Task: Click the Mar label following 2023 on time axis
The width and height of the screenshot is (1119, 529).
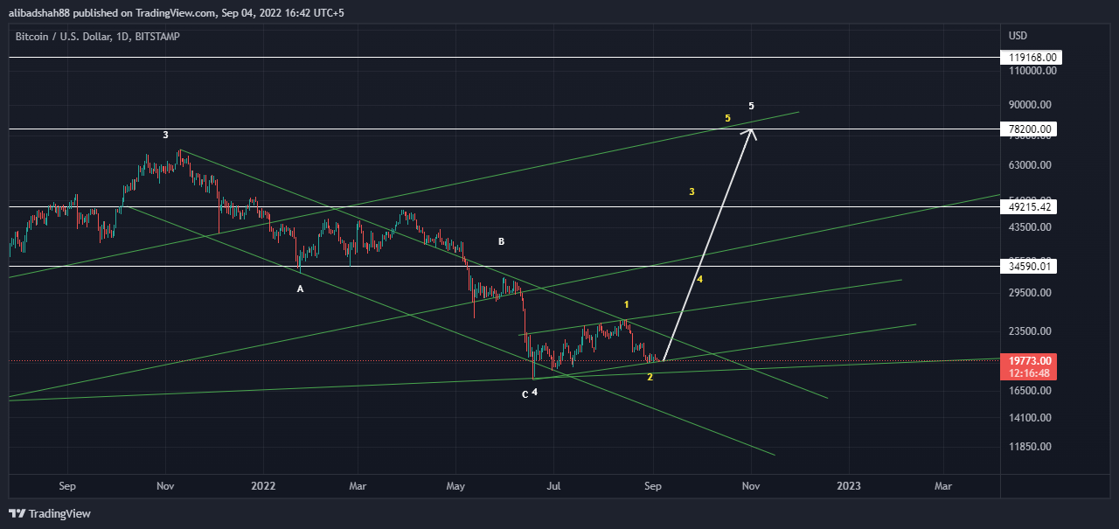Action: 942,484
